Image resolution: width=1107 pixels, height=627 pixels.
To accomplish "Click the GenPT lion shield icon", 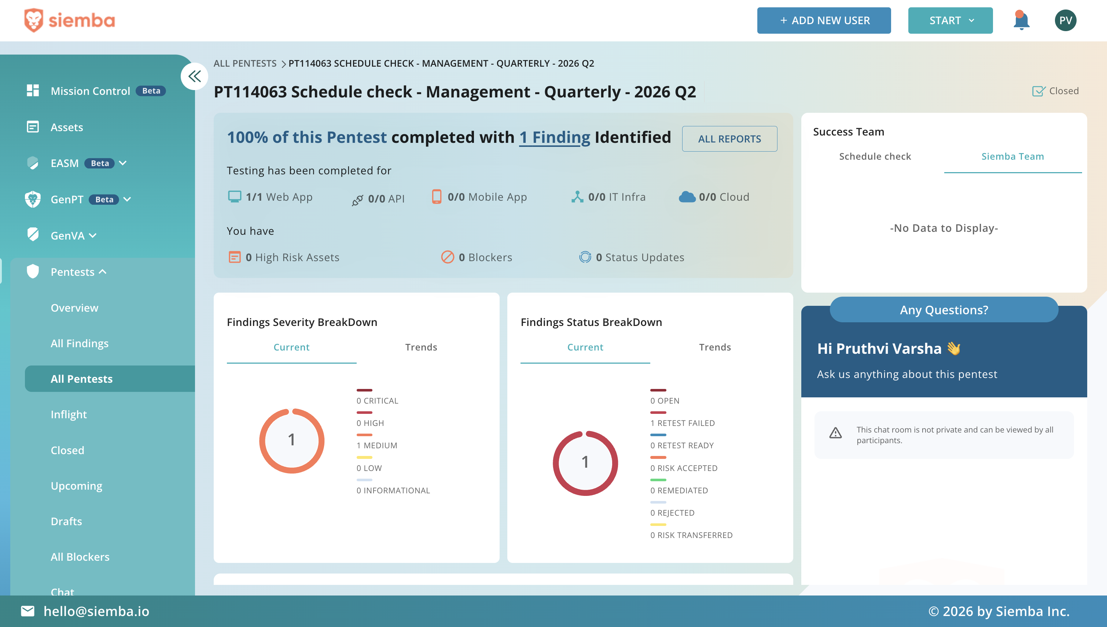I will pos(33,199).
